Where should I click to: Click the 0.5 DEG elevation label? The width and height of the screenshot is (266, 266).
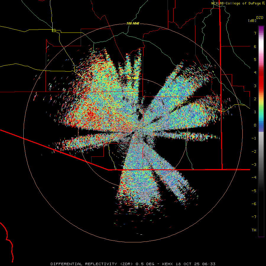coord(145,264)
